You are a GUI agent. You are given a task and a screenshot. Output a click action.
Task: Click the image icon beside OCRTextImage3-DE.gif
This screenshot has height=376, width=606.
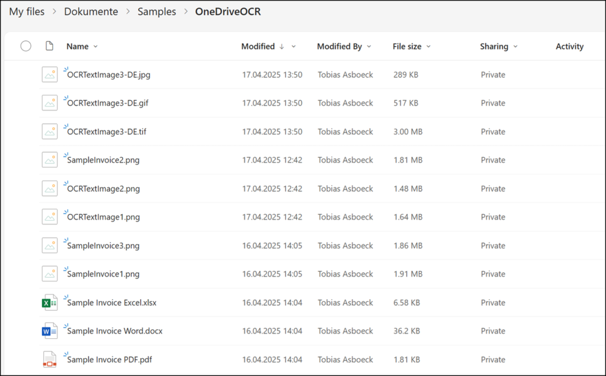pos(50,103)
